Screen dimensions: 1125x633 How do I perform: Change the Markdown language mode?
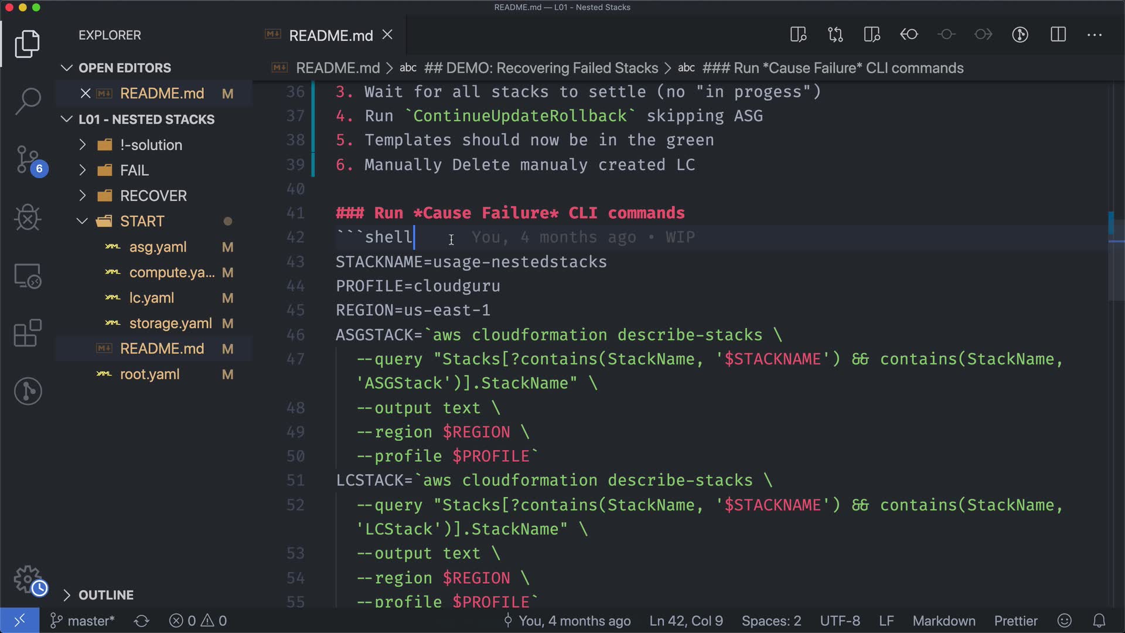pyautogui.click(x=943, y=621)
